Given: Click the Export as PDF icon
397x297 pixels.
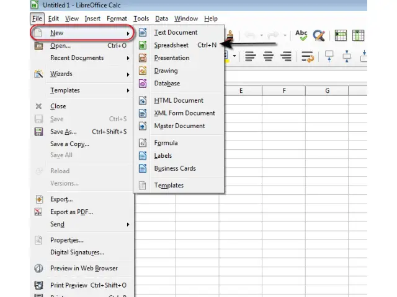Looking at the screenshot, I should [x=38, y=212].
